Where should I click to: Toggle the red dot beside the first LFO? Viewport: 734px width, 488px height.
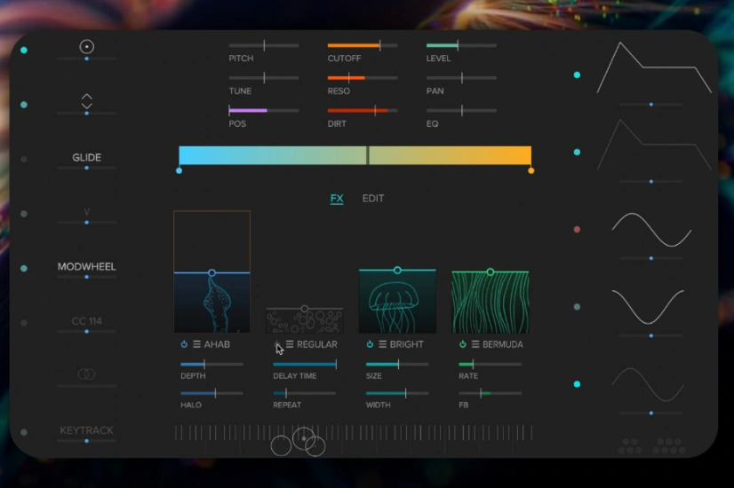click(x=577, y=230)
